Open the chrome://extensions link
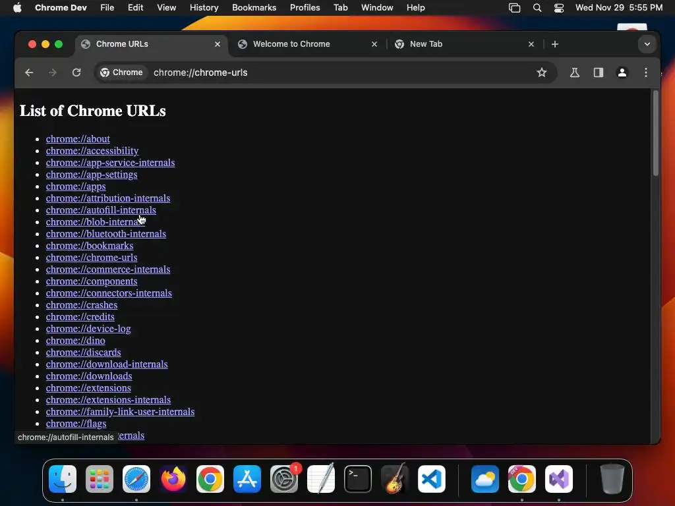Screen dimensions: 675x506 pyautogui.click(x=88, y=388)
